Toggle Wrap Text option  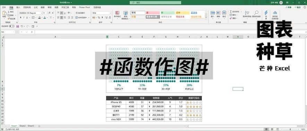(80, 13)
